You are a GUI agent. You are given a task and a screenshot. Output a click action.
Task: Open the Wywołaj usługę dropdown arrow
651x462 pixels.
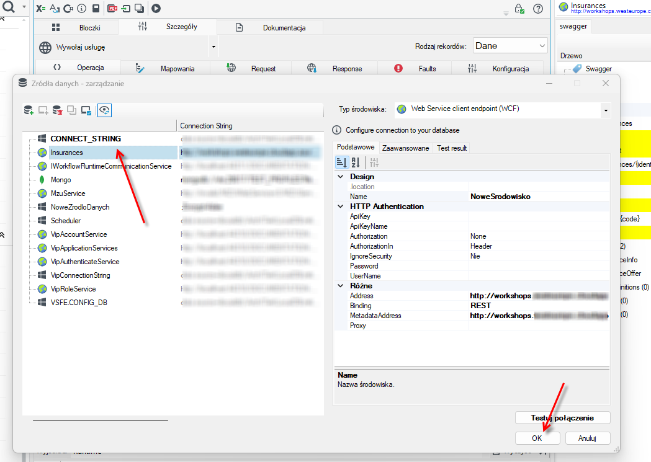click(213, 47)
